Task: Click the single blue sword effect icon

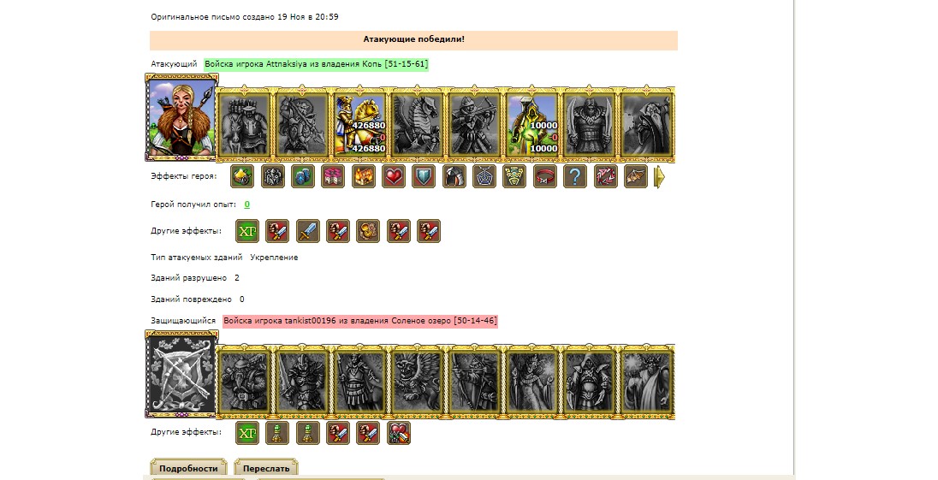Action: point(307,231)
